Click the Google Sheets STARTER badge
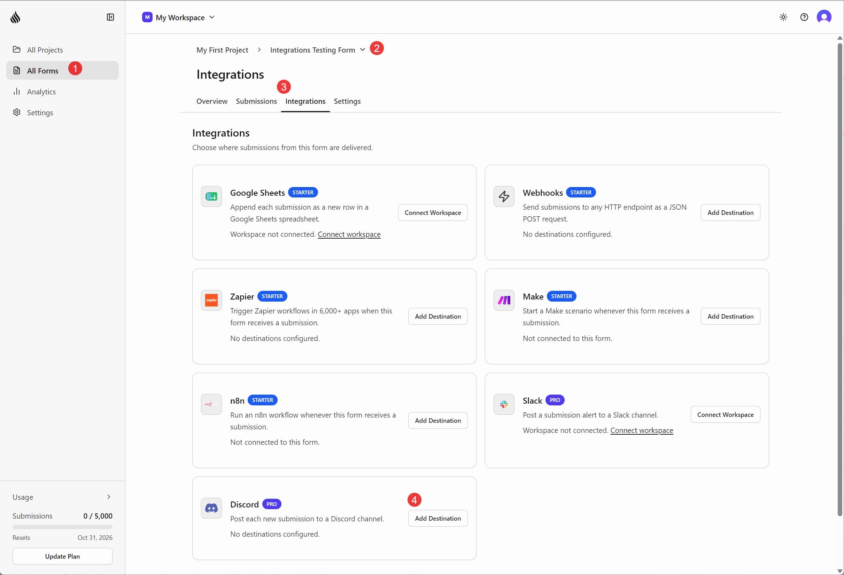 click(x=302, y=192)
